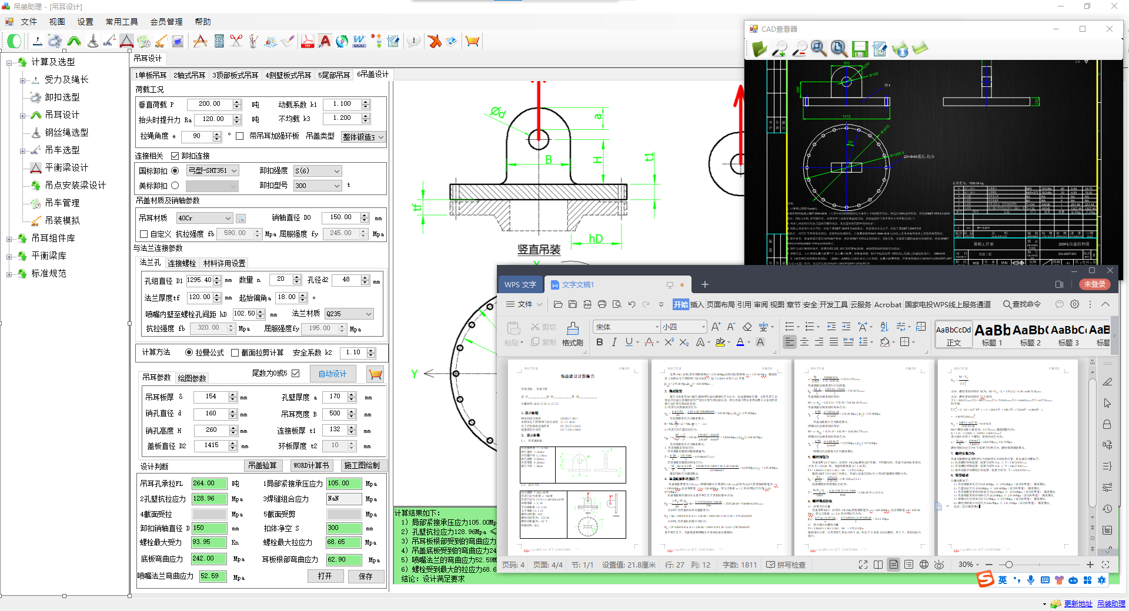Select 美标卸扣 radio button

coord(175,186)
